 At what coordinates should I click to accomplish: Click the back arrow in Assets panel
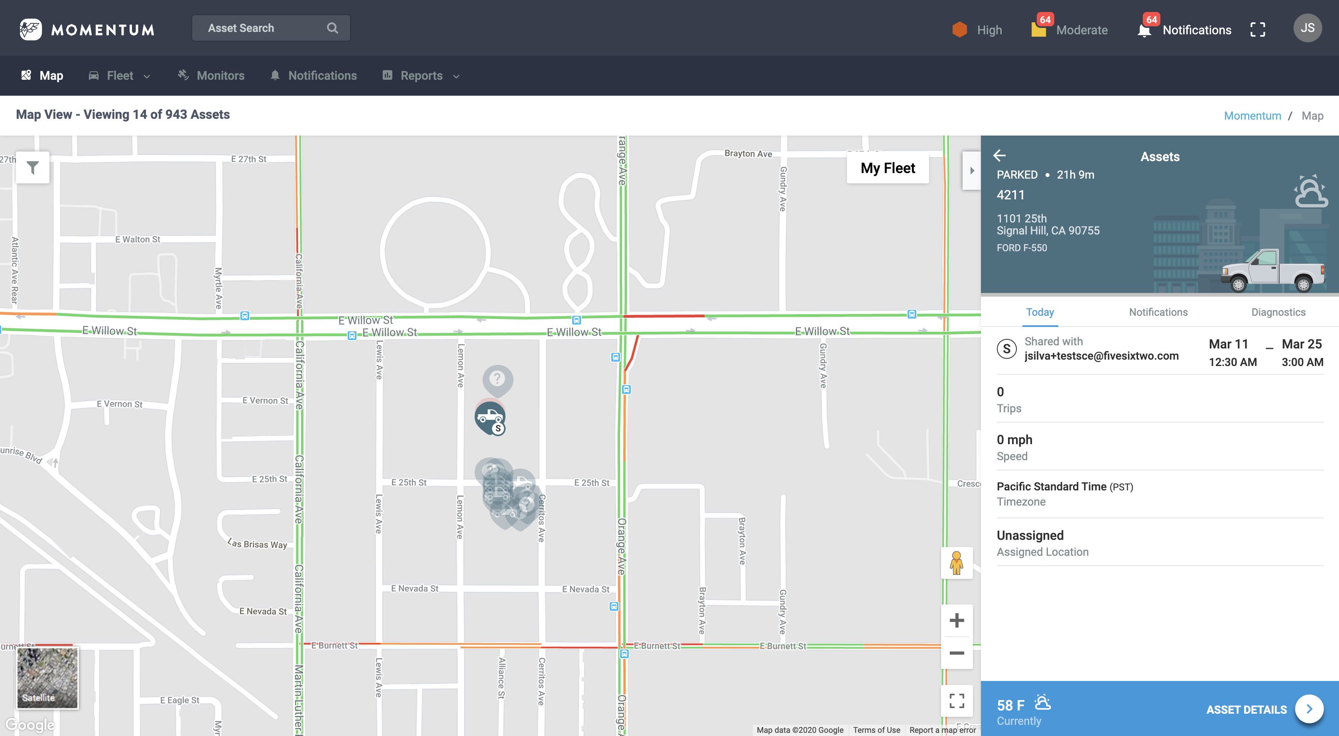999,155
